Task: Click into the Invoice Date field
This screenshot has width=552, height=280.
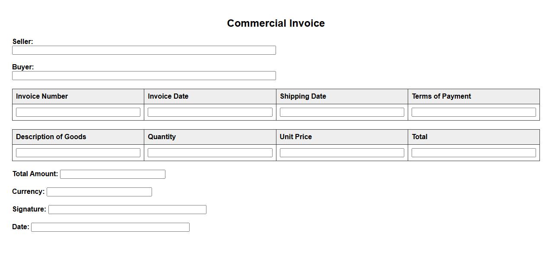Action: [210, 112]
